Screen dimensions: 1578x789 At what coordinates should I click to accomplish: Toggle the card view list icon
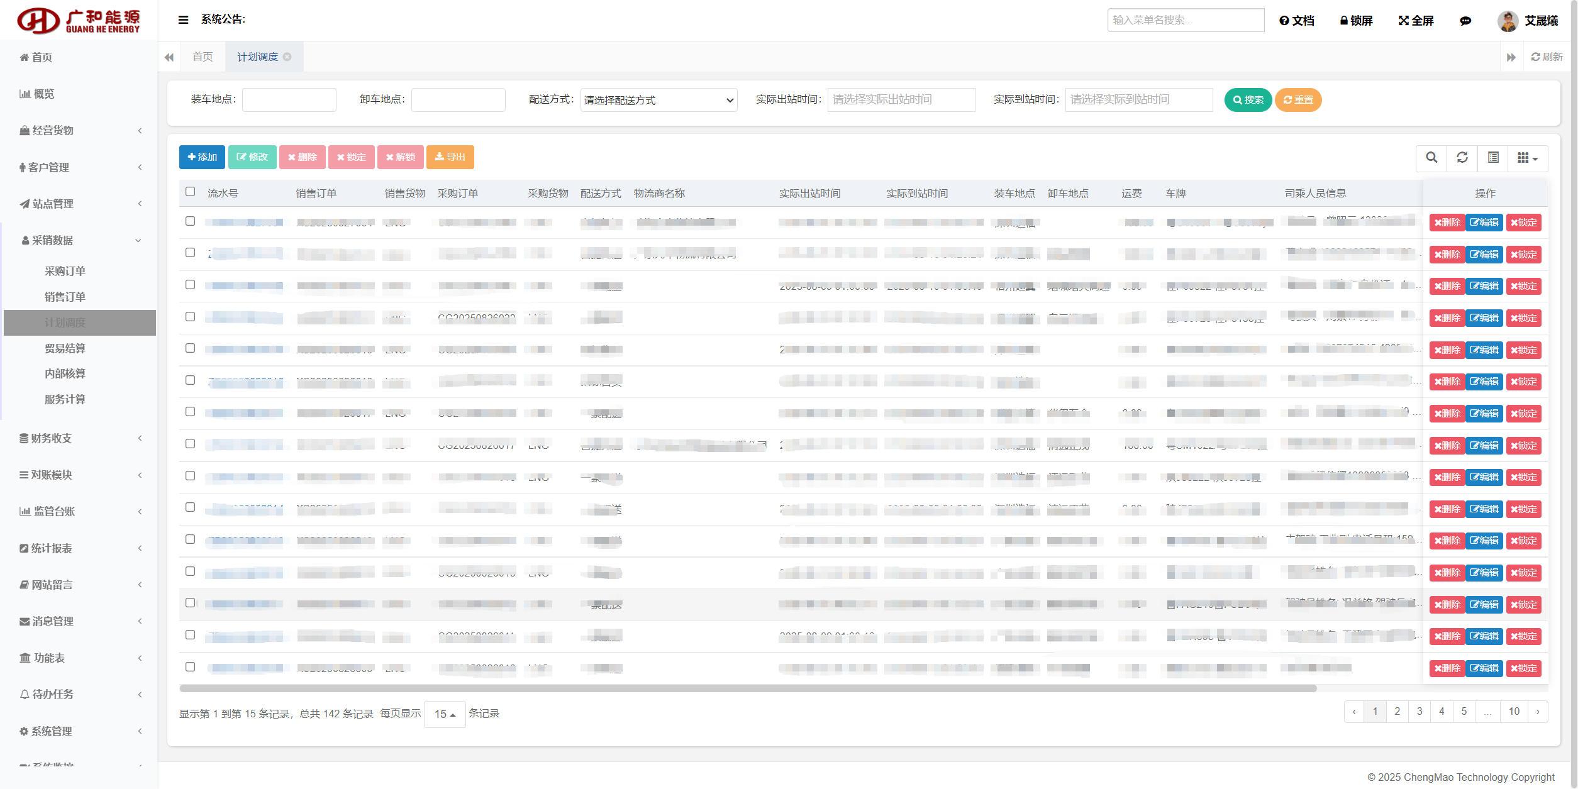[x=1493, y=158]
